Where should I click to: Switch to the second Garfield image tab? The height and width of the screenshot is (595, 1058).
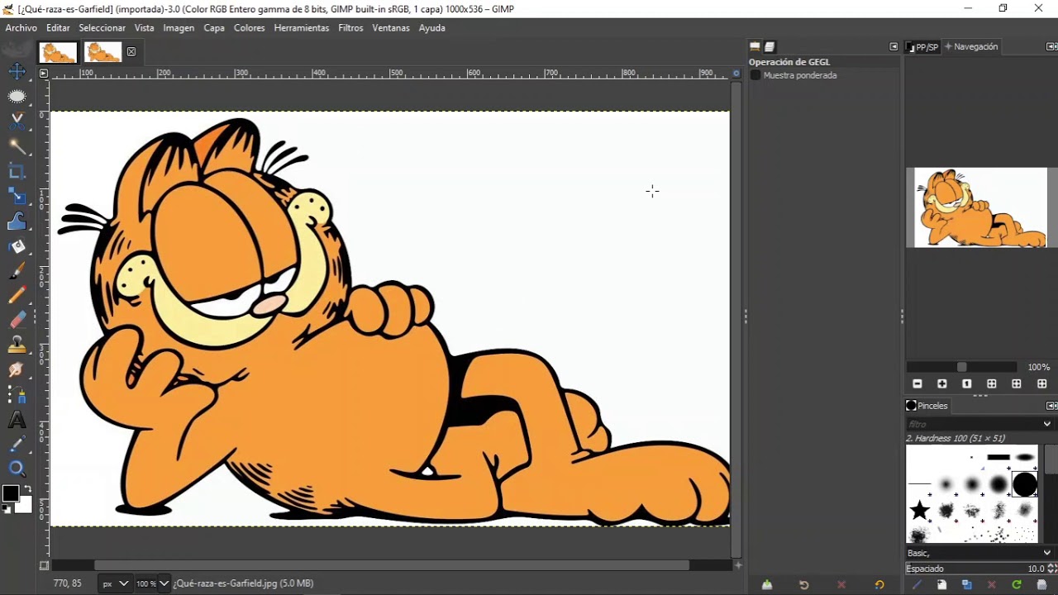(x=102, y=52)
